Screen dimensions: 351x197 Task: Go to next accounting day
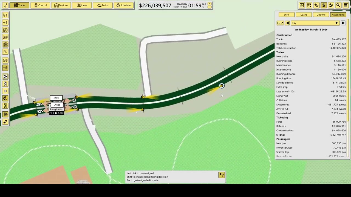343,23
